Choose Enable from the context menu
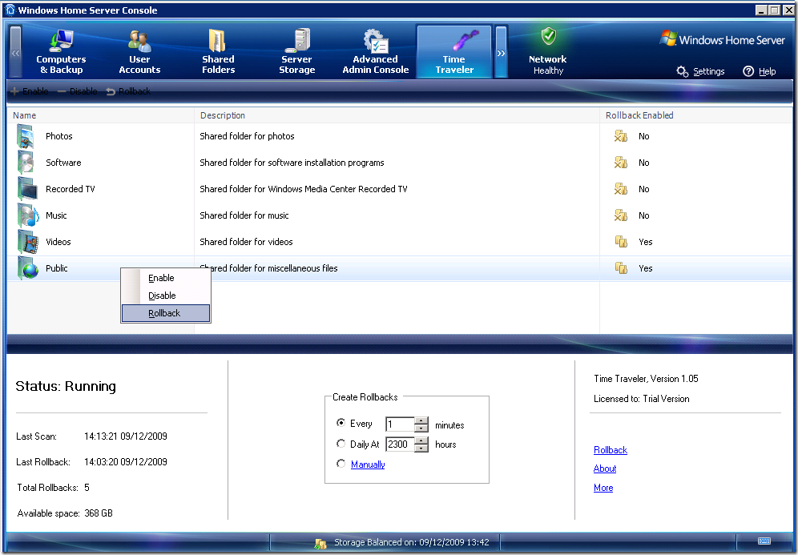 coord(166,278)
